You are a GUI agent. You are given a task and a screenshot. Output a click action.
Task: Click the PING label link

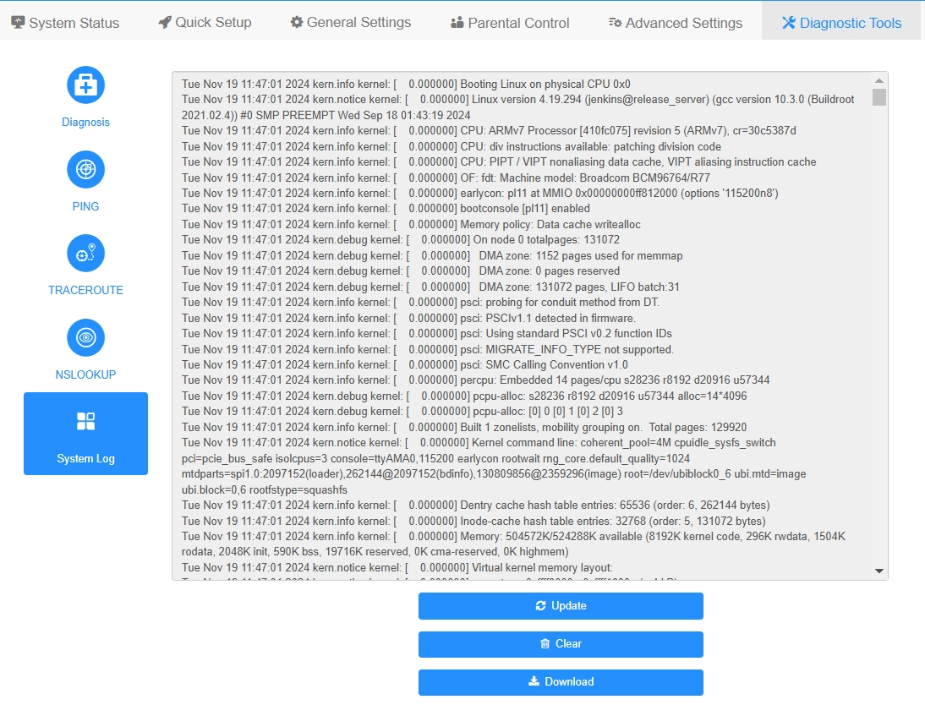pos(85,206)
